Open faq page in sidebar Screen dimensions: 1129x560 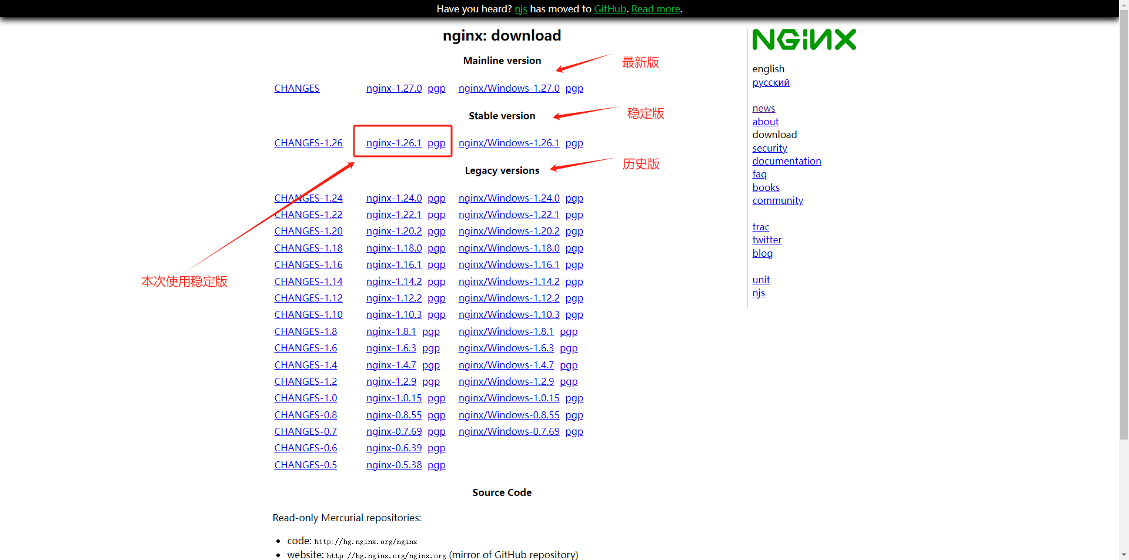(x=760, y=174)
